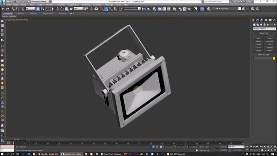Toggle Auto Key animation mode

pyautogui.click(x=224, y=147)
